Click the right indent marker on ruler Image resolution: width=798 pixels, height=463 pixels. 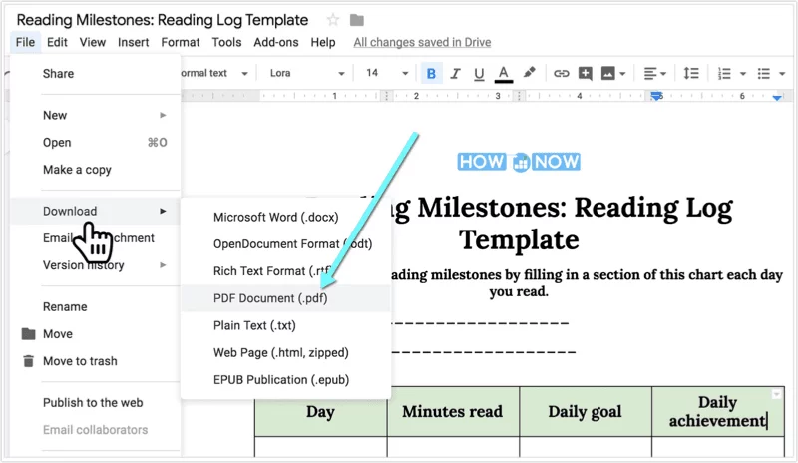point(777,97)
